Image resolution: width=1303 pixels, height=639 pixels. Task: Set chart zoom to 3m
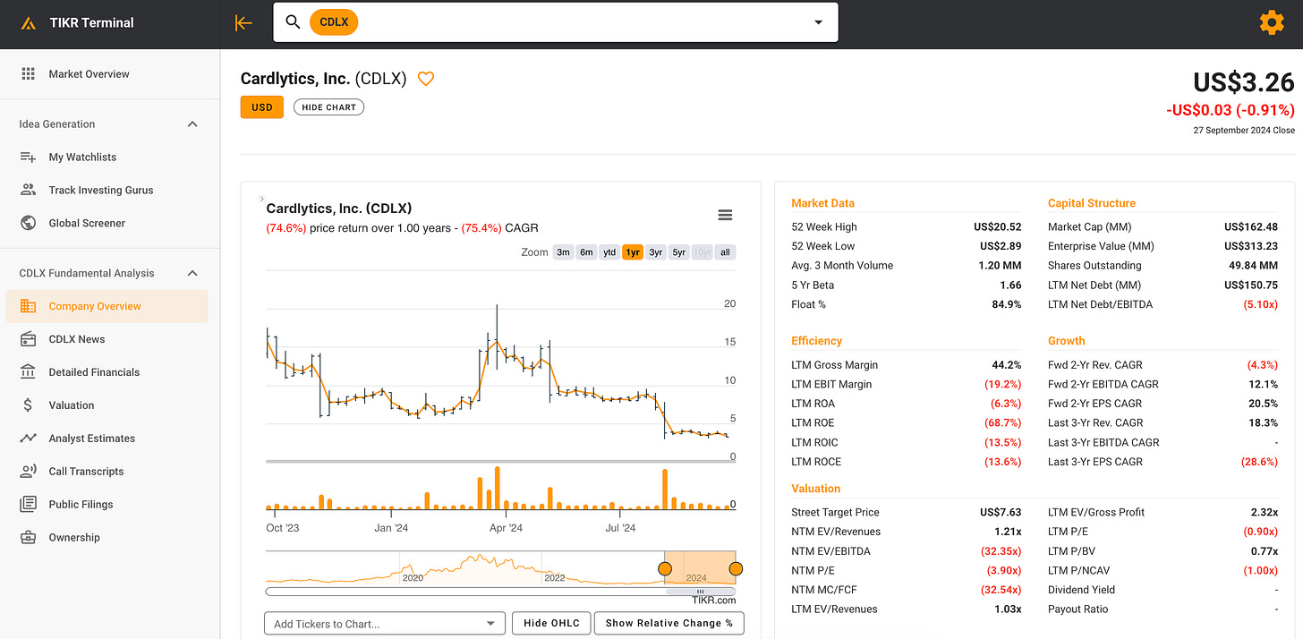[x=563, y=252]
